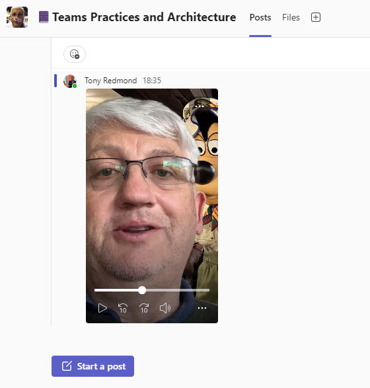Switch to the Posts tab

(x=260, y=17)
